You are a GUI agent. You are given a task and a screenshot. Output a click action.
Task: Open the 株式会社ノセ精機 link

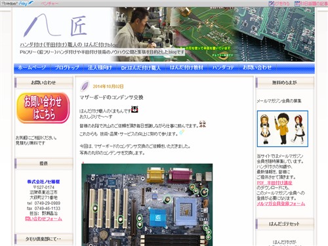pyautogui.click(x=43, y=182)
